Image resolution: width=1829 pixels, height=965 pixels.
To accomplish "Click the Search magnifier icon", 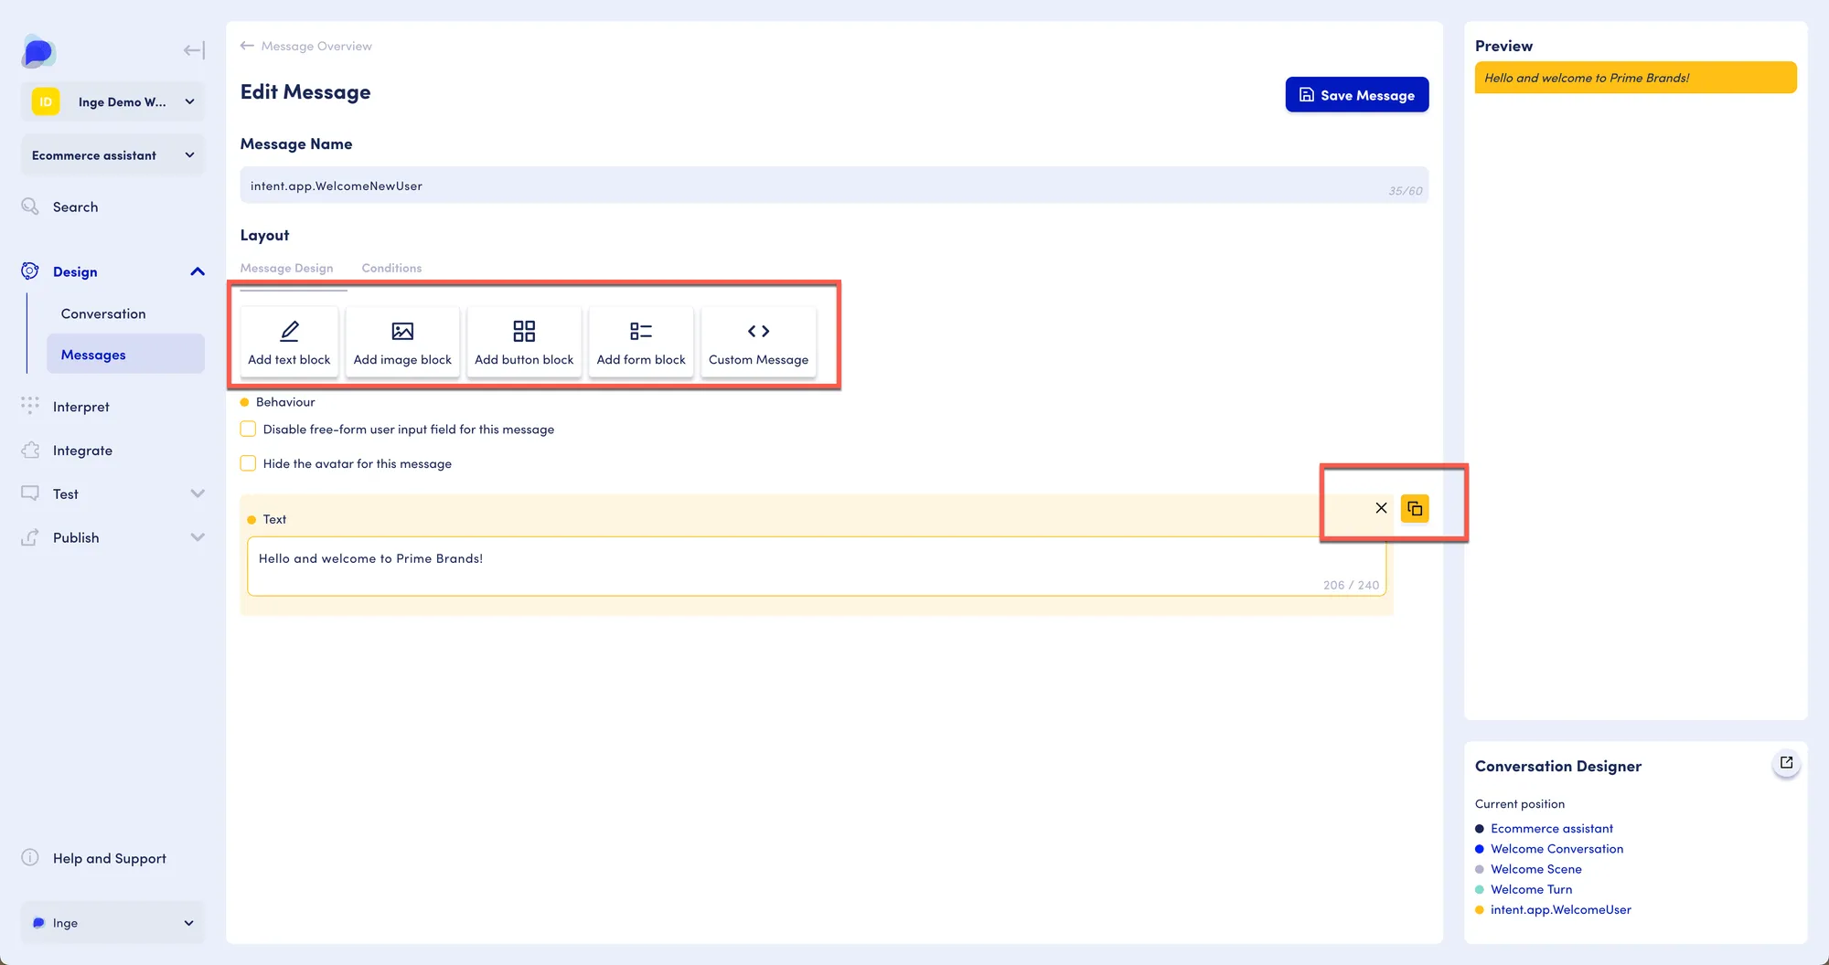I will click(30, 207).
